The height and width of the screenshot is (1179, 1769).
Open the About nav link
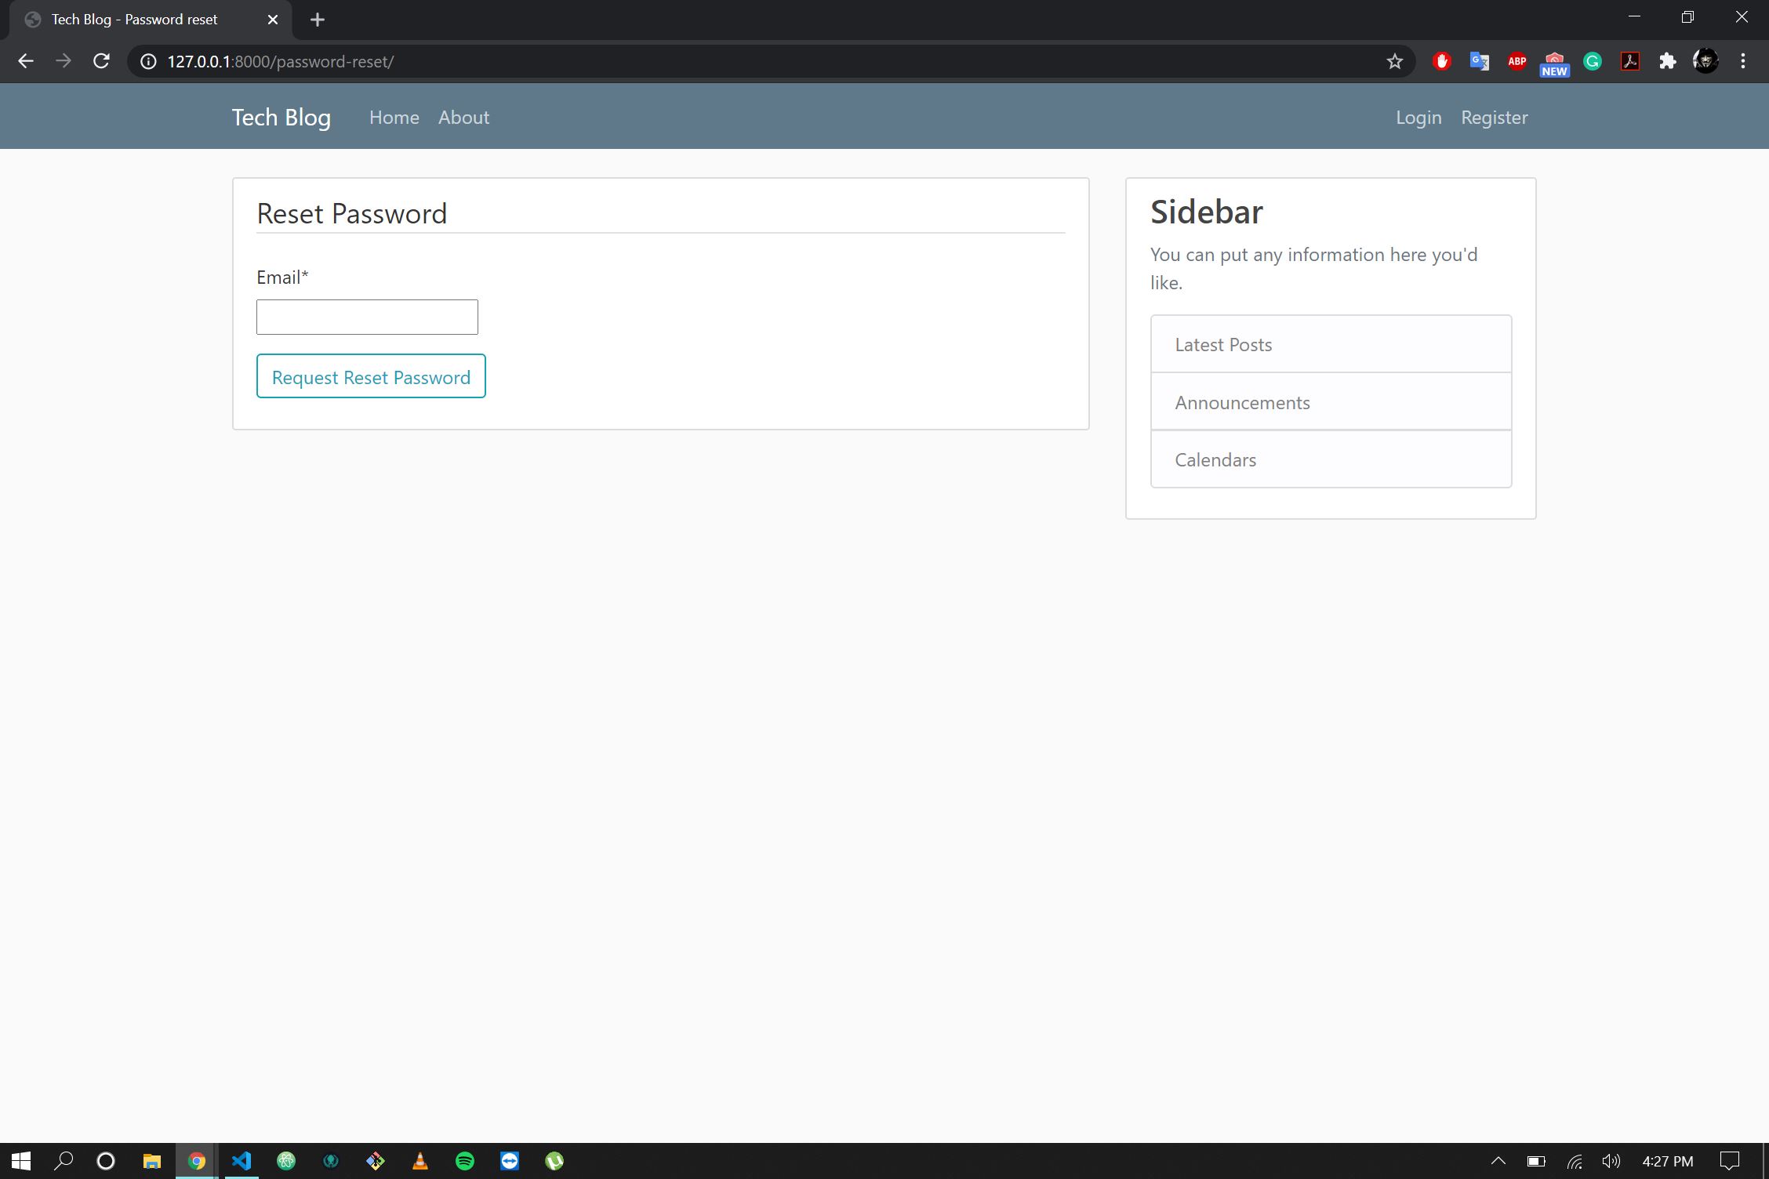click(x=463, y=118)
